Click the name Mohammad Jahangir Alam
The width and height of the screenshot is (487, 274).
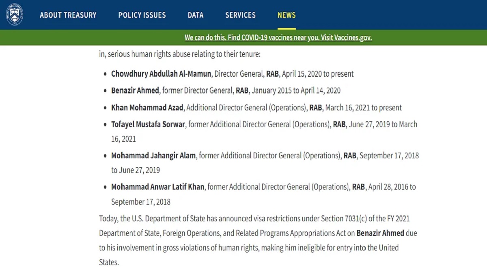pos(153,155)
